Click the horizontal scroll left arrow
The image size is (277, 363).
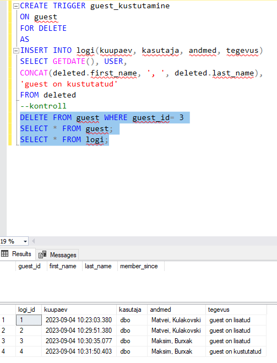(34, 241)
